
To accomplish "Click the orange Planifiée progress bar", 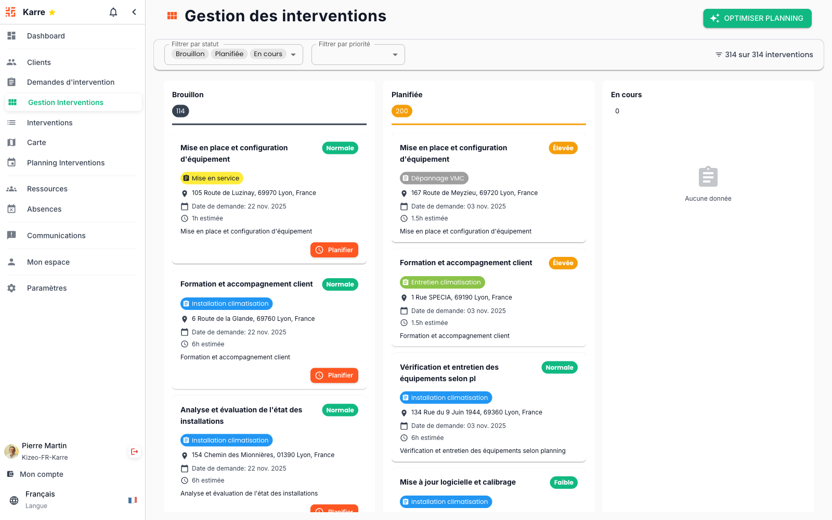I will (x=489, y=125).
